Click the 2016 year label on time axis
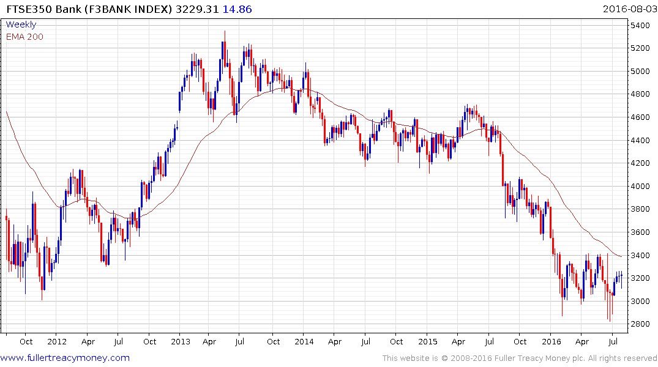Image resolution: width=658 pixels, height=367 pixels. coord(551,341)
